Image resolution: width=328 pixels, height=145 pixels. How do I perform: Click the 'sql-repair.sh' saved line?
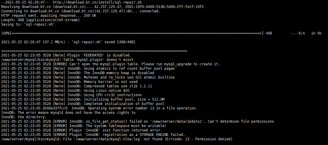[x=68, y=42]
